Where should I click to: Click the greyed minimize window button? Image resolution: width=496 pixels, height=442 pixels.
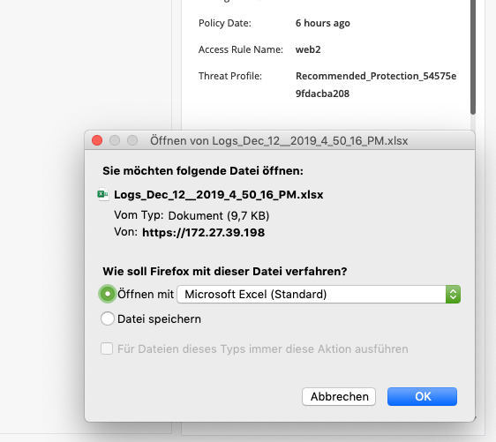tap(115, 140)
